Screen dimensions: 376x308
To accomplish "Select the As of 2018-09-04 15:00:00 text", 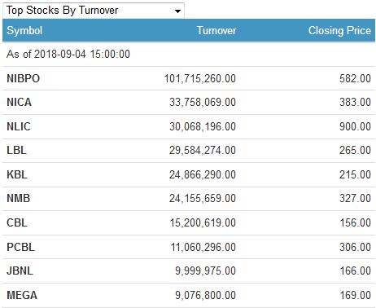I will pos(68,54).
